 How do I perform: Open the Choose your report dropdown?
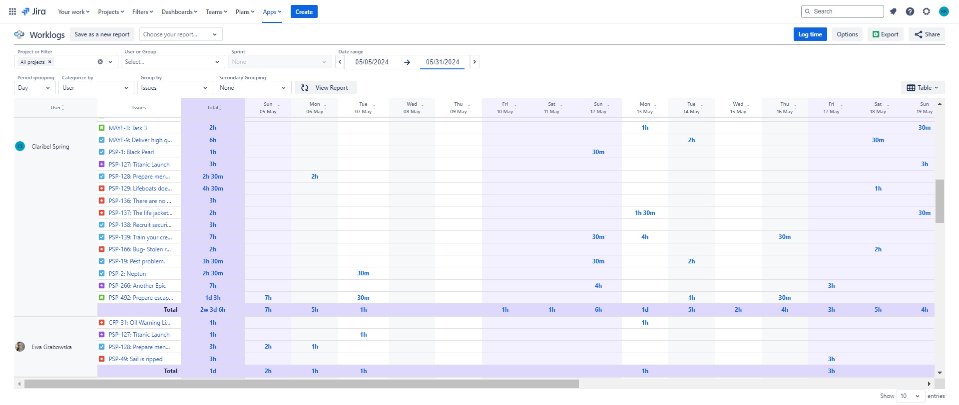pos(181,34)
